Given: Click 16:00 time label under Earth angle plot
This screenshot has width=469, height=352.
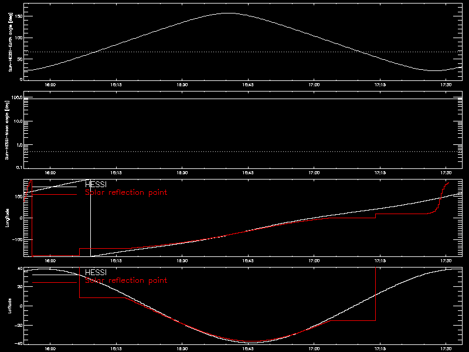Looking at the screenshot, I should click(50, 85).
